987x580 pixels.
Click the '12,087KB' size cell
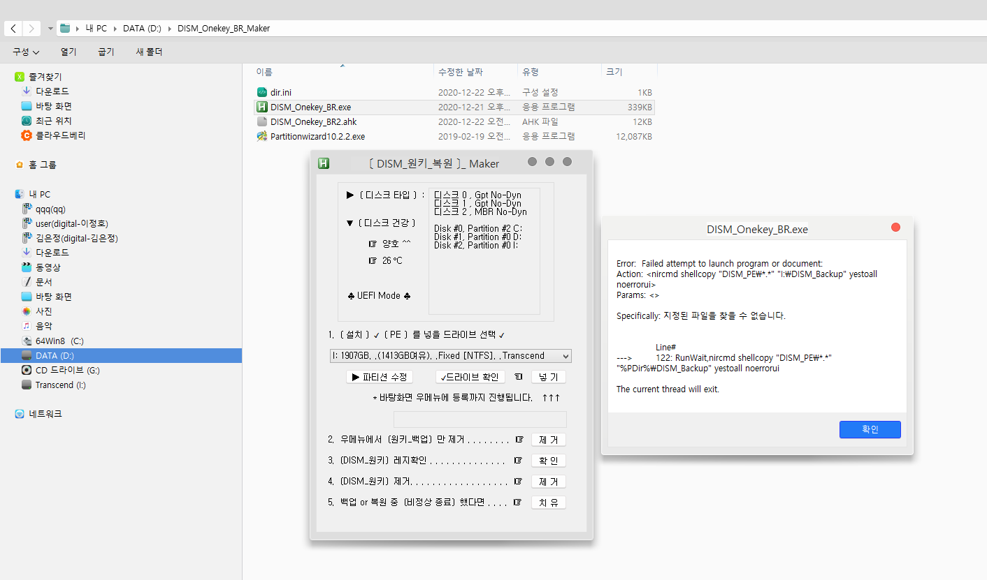634,136
